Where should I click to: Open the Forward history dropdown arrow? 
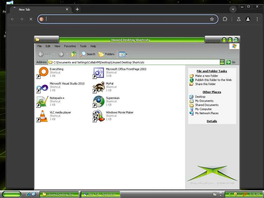pyautogui.click(x=67, y=54)
